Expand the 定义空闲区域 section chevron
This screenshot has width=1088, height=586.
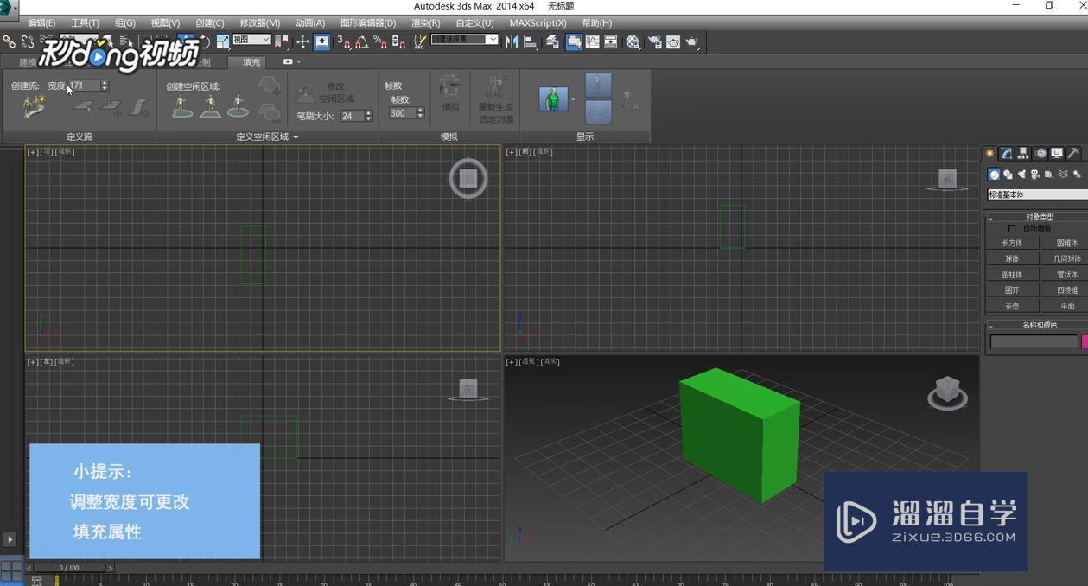point(295,137)
